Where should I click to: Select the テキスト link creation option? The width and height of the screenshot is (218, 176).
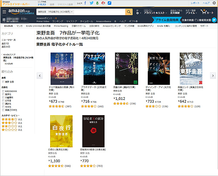(x=42, y=4)
